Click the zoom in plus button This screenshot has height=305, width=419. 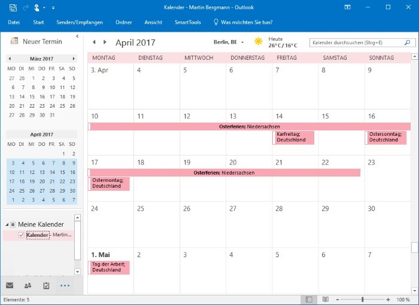(x=388, y=300)
